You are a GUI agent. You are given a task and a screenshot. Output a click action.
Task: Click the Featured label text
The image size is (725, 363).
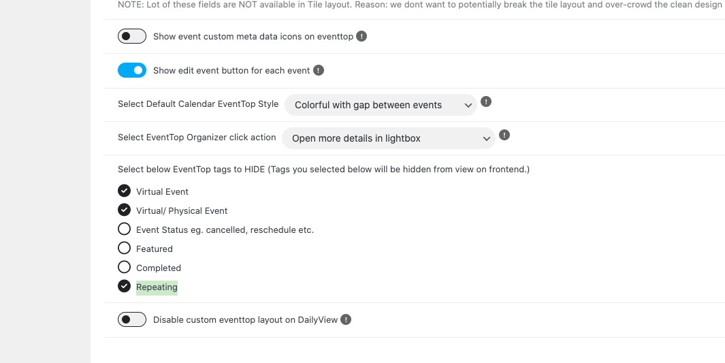click(x=155, y=249)
